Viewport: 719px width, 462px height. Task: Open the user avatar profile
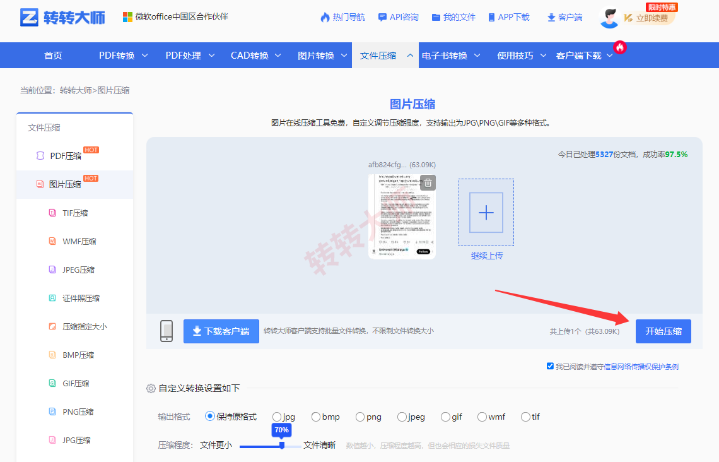(609, 18)
